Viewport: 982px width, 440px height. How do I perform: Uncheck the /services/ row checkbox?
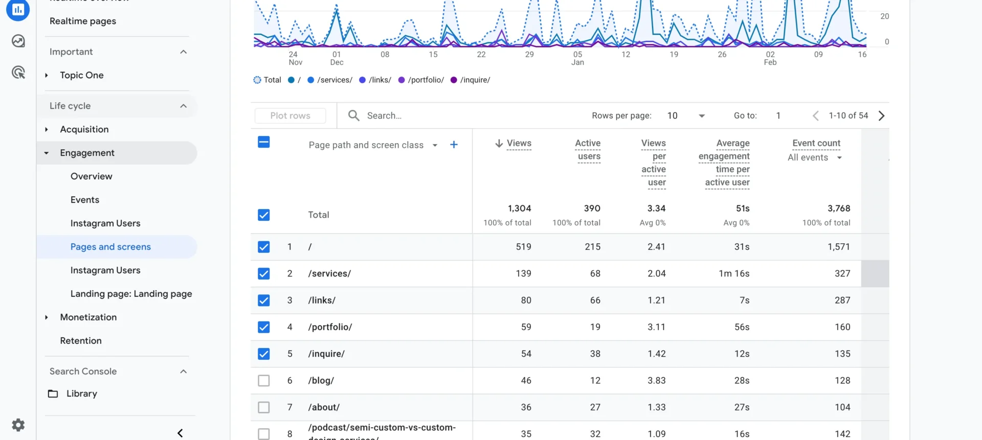[264, 273]
